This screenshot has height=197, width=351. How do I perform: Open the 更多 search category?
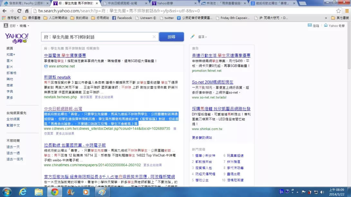(x=10, y=98)
